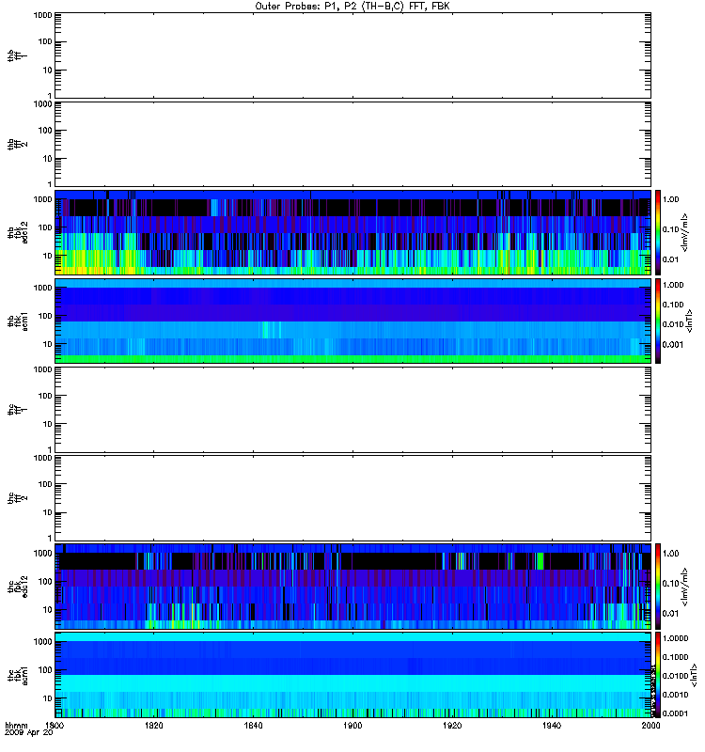Click the '10' y-axis tick of thb fbk edc12
The height and width of the screenshot is (752, 705).
click(x=48, y=256)
